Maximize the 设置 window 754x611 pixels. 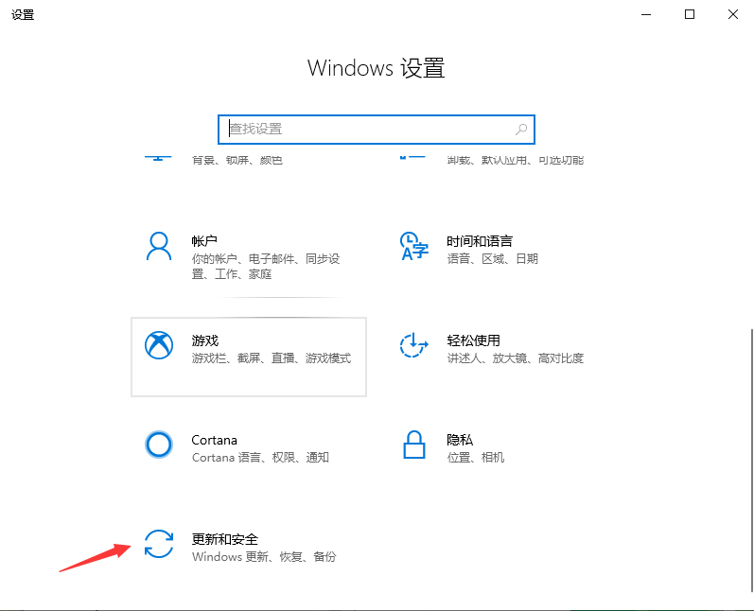tap(690, 14)
